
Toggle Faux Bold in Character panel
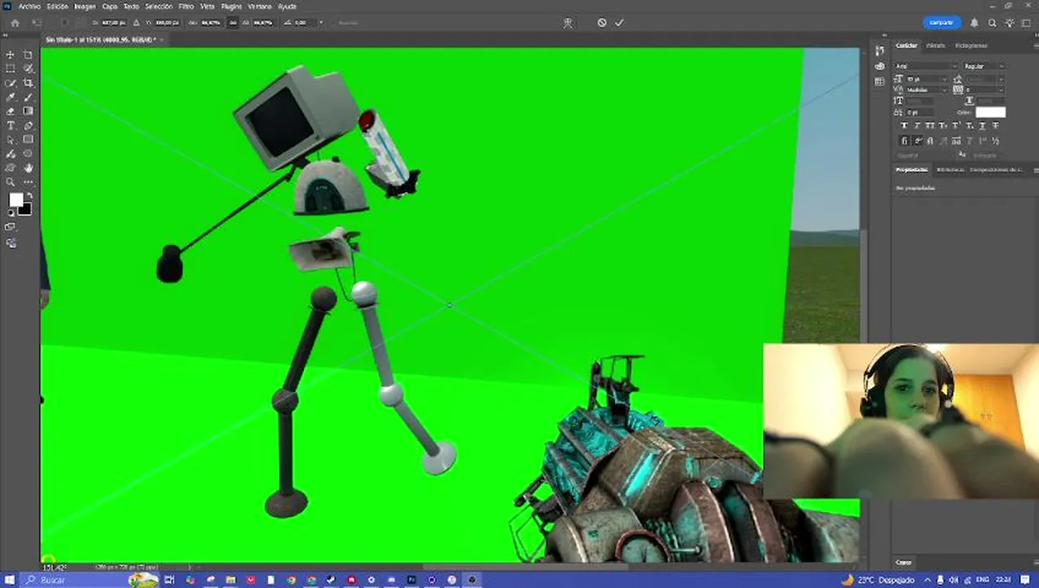(904, 127)
